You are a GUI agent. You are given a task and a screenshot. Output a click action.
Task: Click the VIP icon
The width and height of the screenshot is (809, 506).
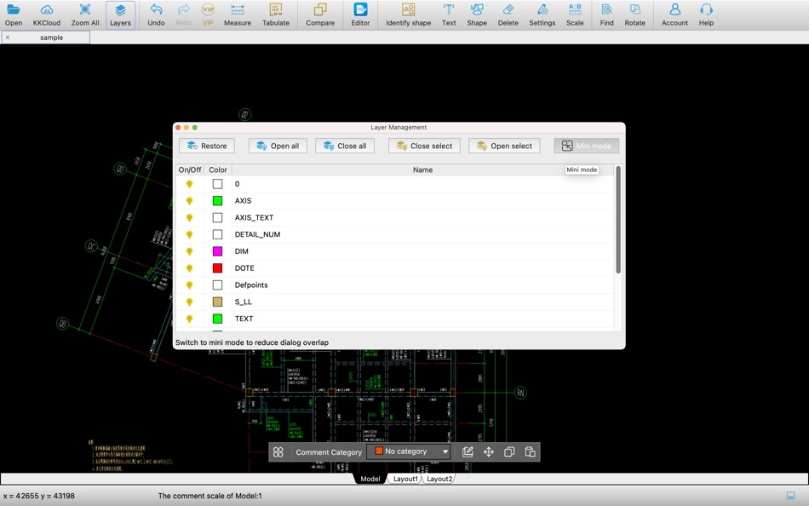click(208, 14)
